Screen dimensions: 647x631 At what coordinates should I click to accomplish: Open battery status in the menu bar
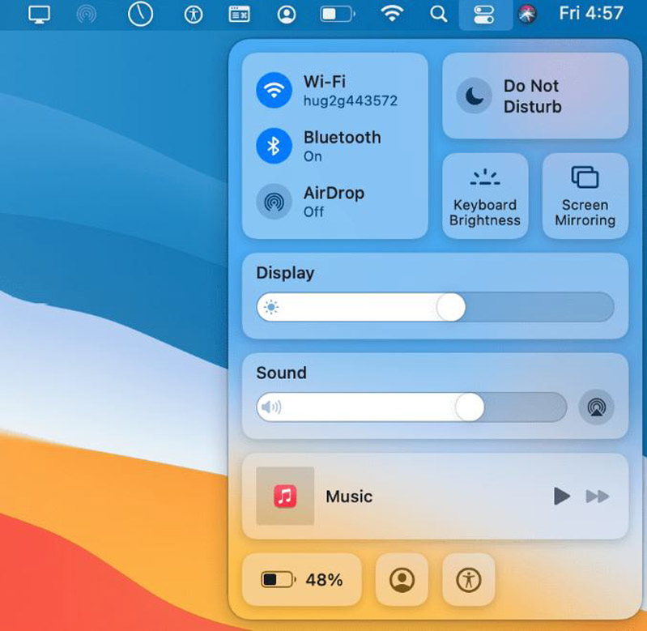(x=338, y=15)
